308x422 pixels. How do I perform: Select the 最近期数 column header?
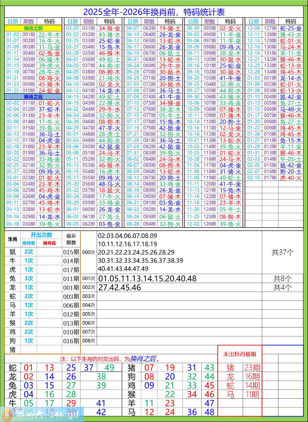71,239
